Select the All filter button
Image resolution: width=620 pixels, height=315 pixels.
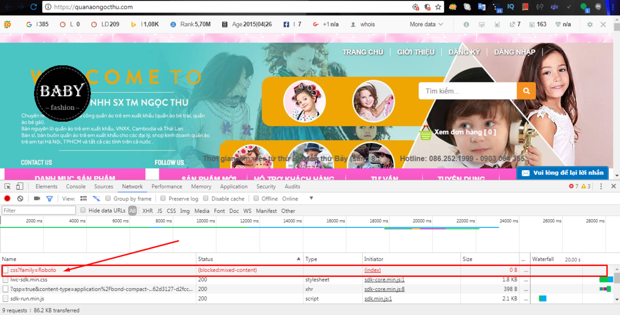point(133,211)
